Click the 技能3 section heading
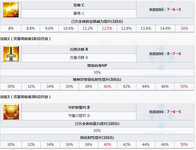Screen dimensions: 196x150 point(26,97)
